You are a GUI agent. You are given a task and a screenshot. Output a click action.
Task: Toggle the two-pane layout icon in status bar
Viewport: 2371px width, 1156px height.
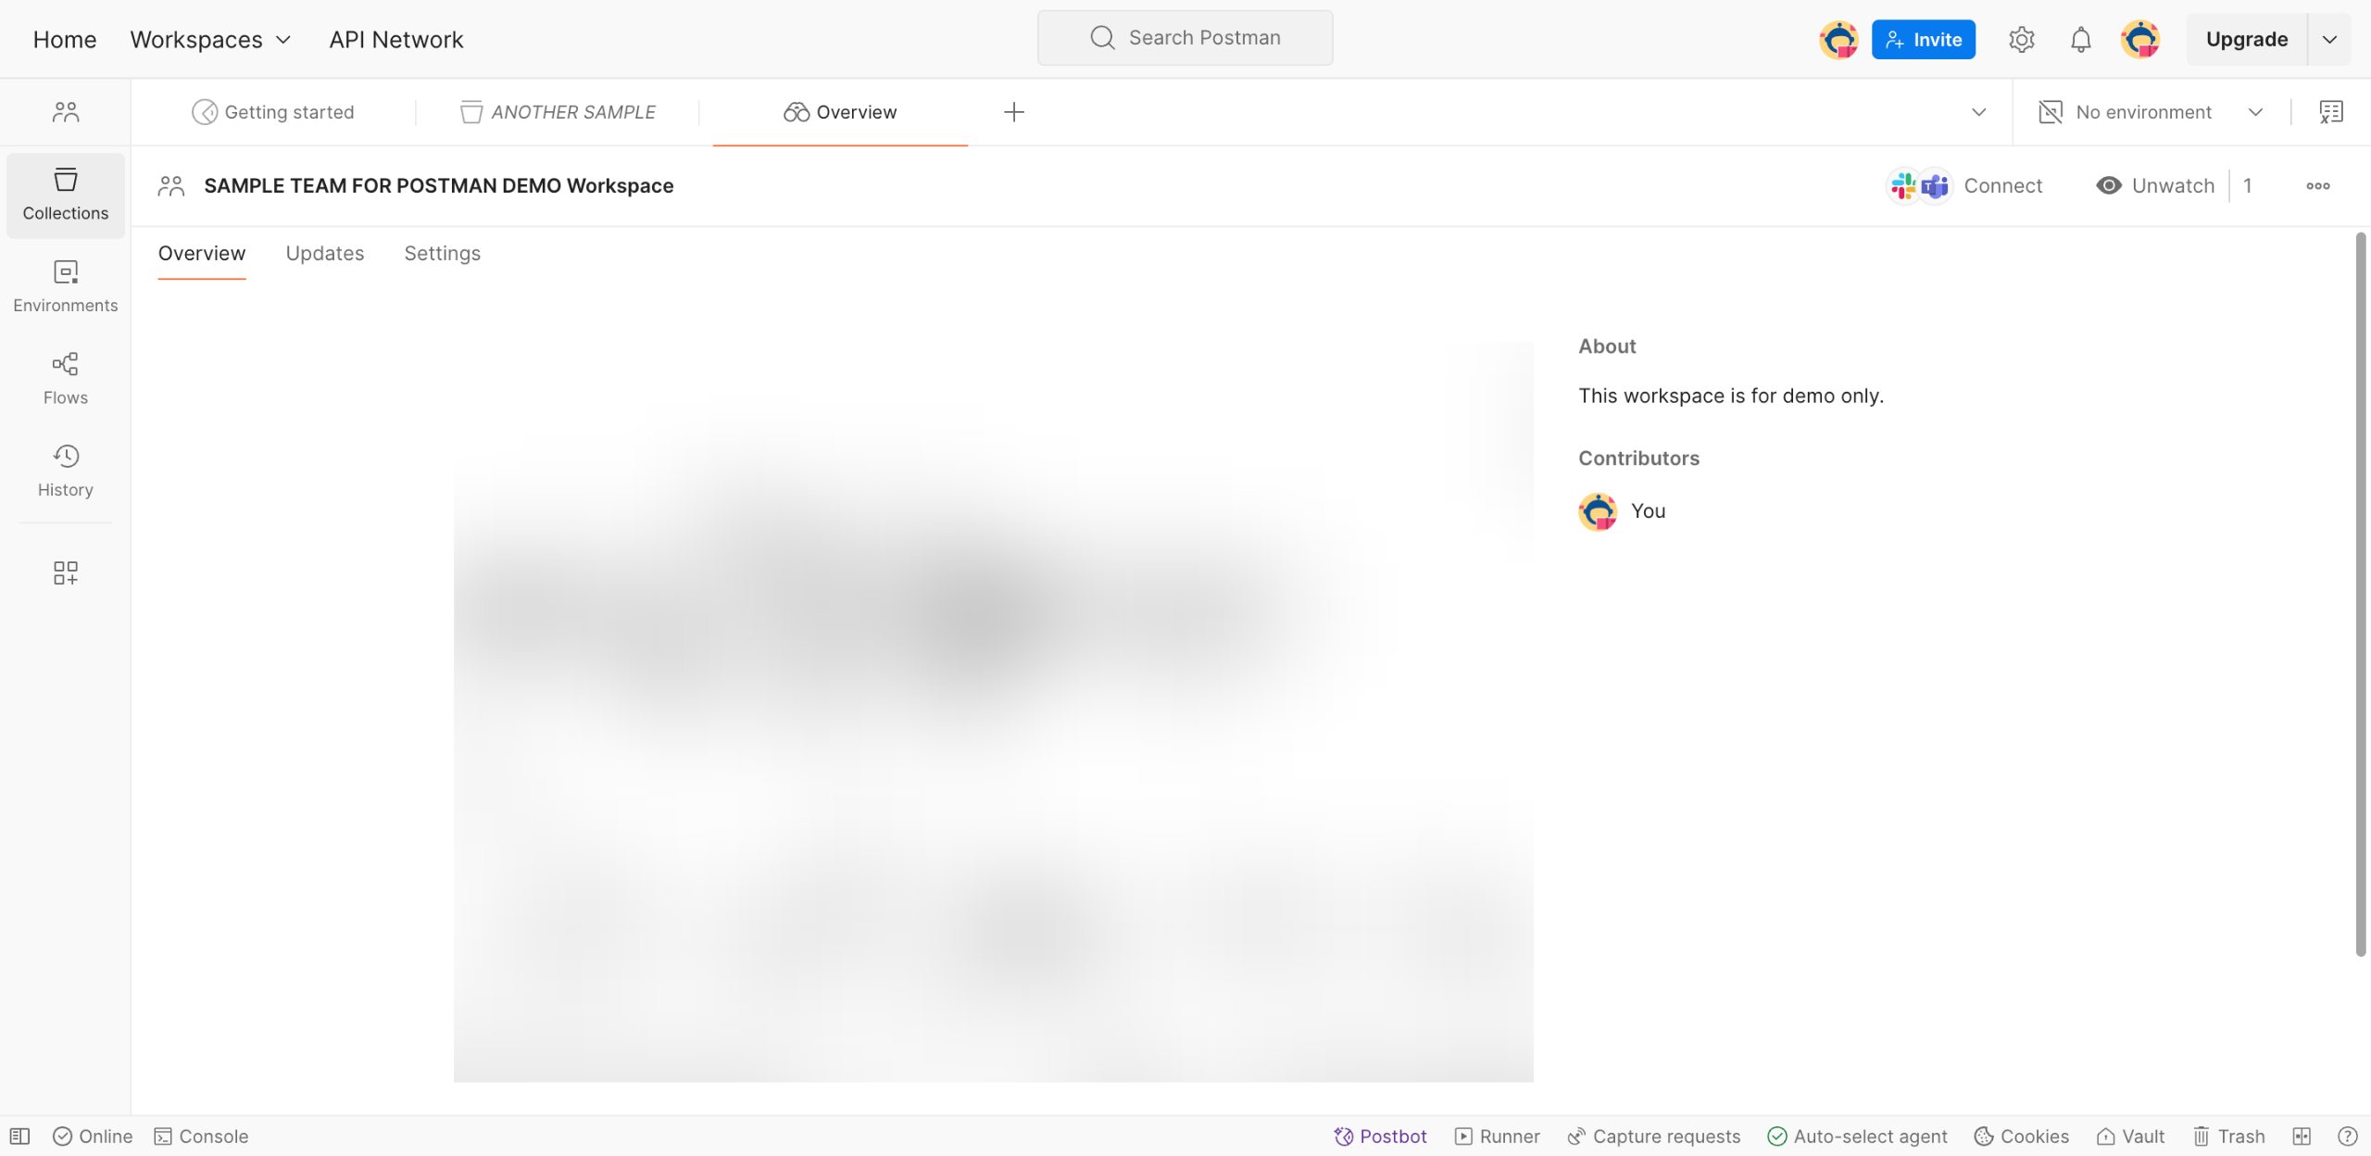tap(2302, 1136)
